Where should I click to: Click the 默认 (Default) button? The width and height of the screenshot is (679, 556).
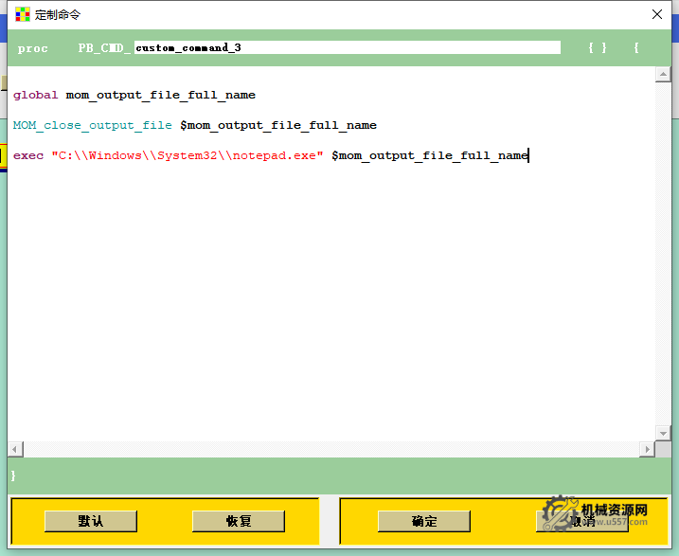click(91, 521)
